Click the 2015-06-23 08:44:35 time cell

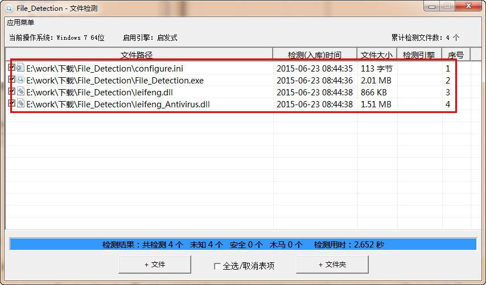(315, 68)
